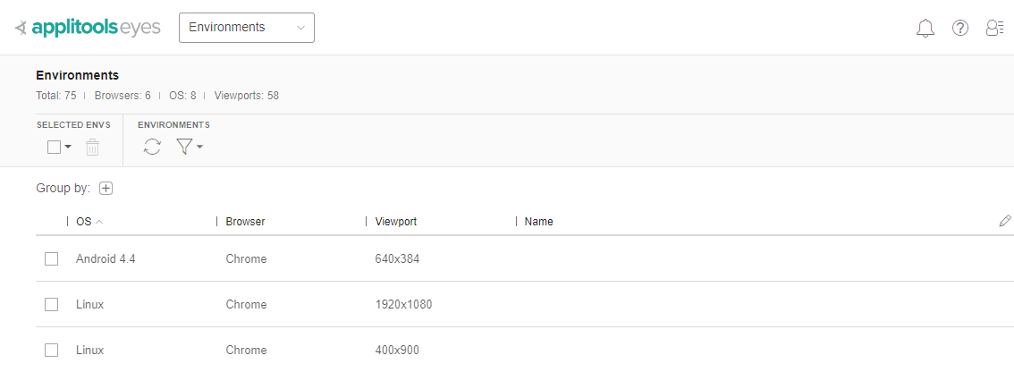Open the notifications bell
The image size is (1014, 372).
pyautogui.click(x=925, y=28)
